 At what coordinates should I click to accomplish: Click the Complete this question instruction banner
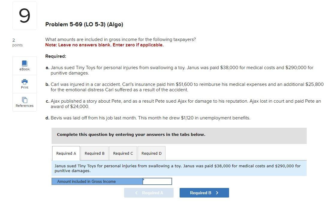[x=131, y=134]
